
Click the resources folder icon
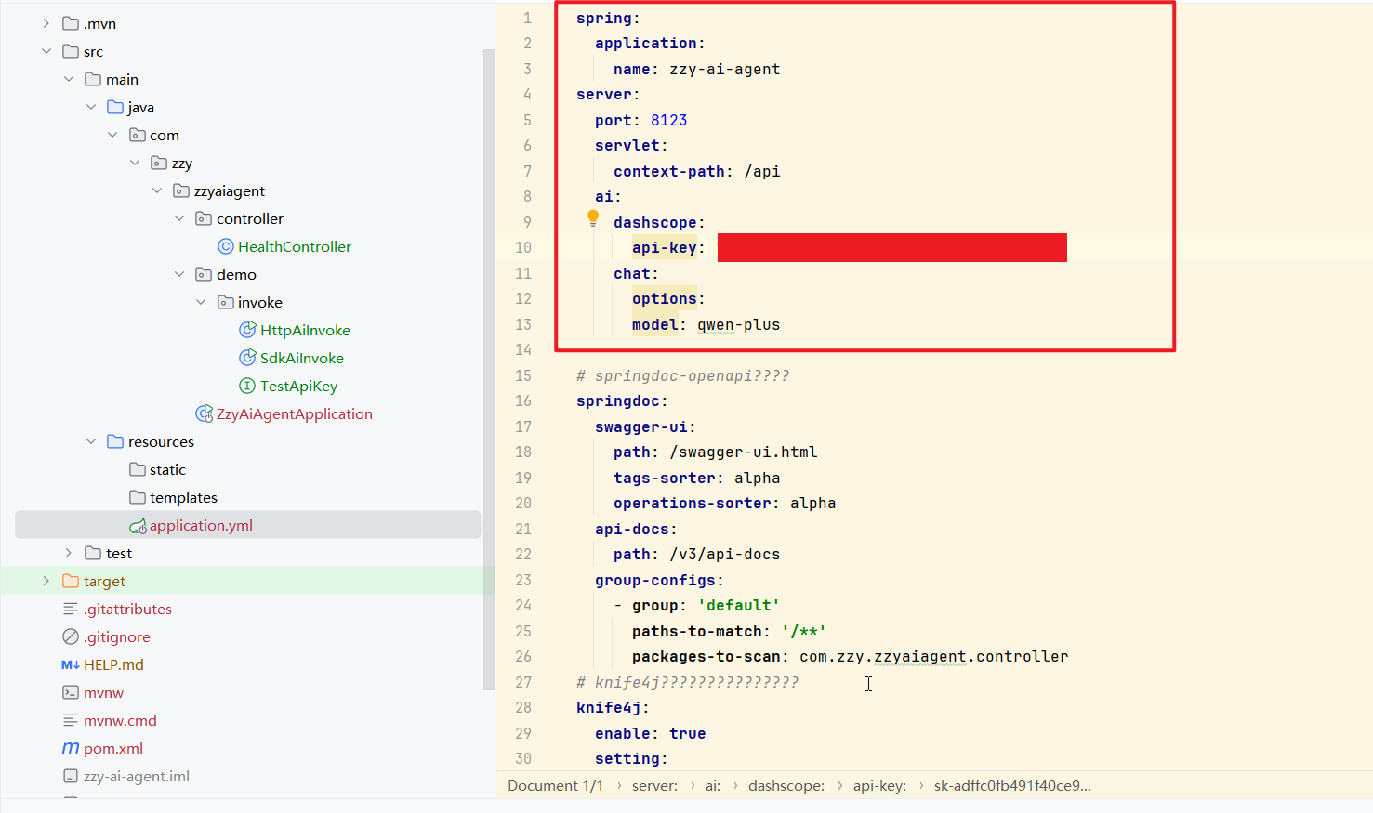[115, 441]
